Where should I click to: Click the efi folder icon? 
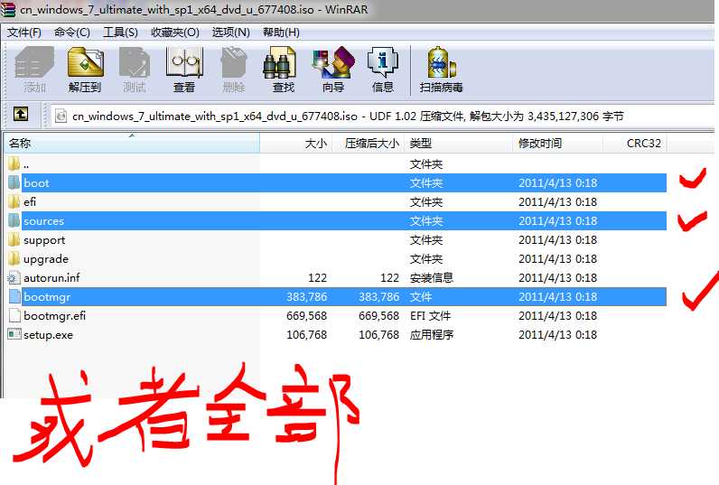(14, 201)
